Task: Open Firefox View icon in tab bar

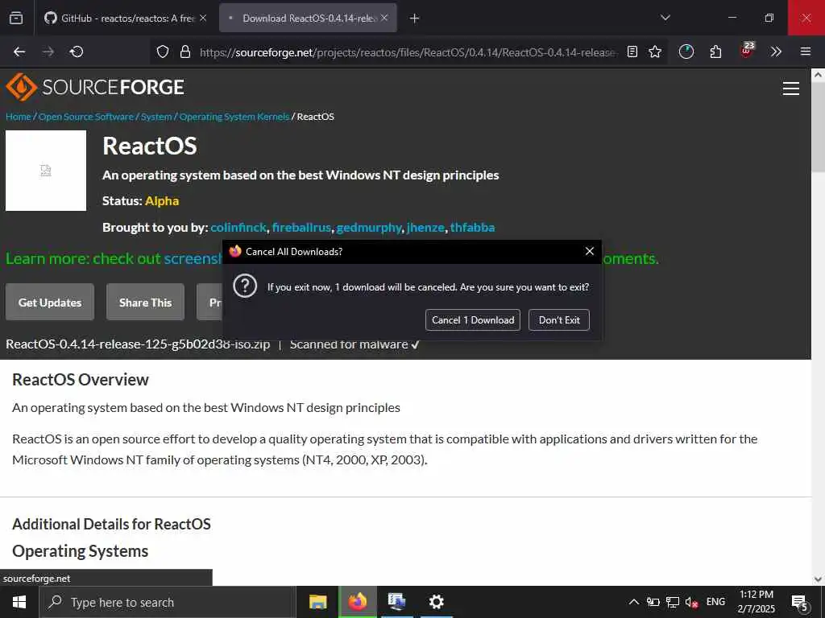Action: coord(16,18)
